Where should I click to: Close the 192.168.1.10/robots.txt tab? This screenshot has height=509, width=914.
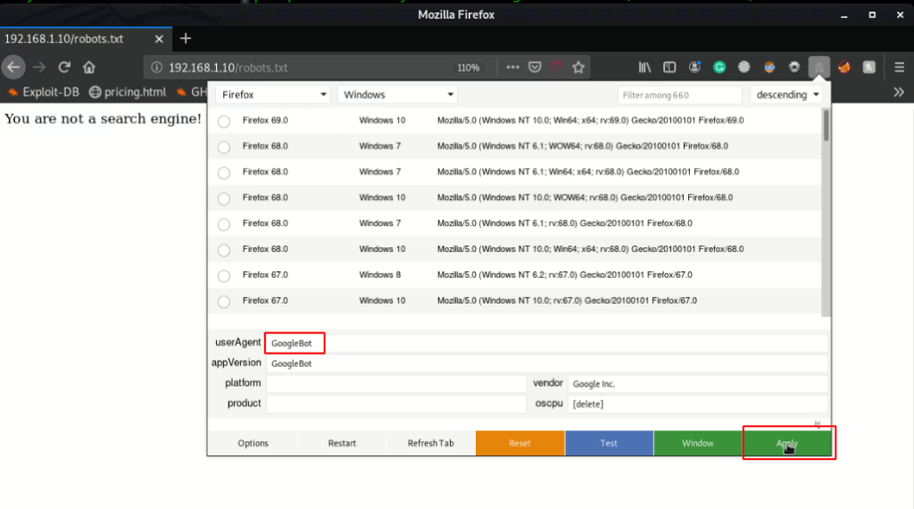pos(159,39)
